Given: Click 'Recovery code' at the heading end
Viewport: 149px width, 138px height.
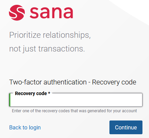Looking at the screenshot, I should coord(114,82).
